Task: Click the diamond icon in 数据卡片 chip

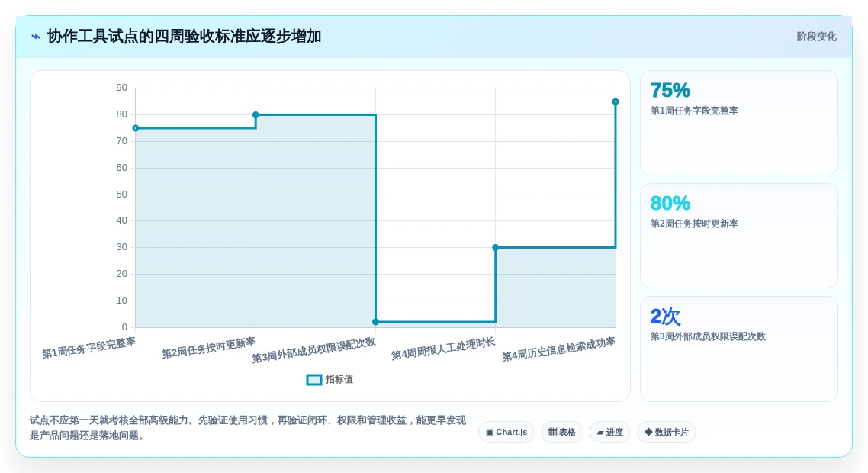Action: click(x=648, y=432)
